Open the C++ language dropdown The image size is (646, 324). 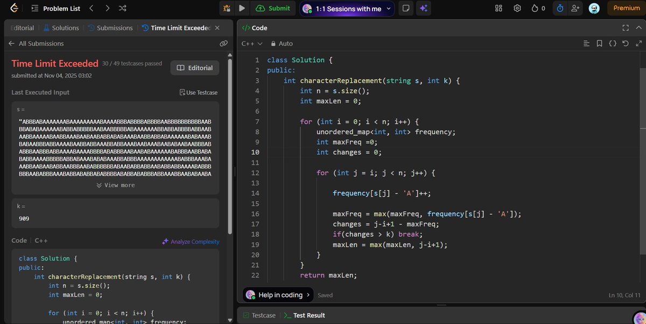click(x=252, y=44)
